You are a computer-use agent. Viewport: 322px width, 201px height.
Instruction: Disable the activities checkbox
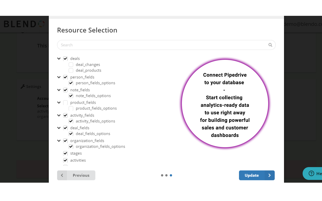[65, 160]
